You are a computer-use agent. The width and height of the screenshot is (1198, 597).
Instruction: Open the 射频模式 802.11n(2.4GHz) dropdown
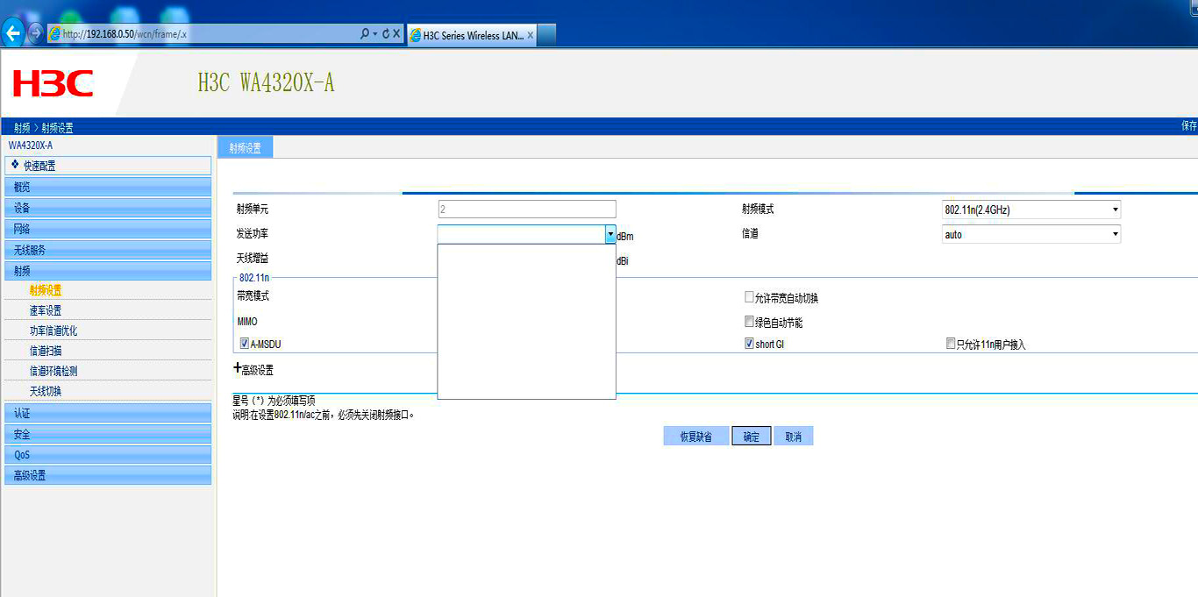(x=1031, y=210)
